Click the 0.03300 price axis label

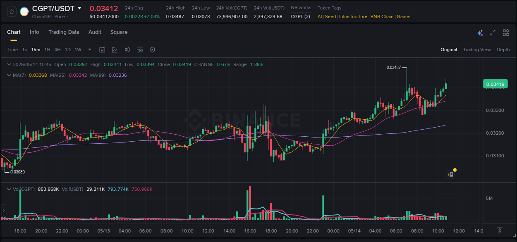click(x=495, y=110)
